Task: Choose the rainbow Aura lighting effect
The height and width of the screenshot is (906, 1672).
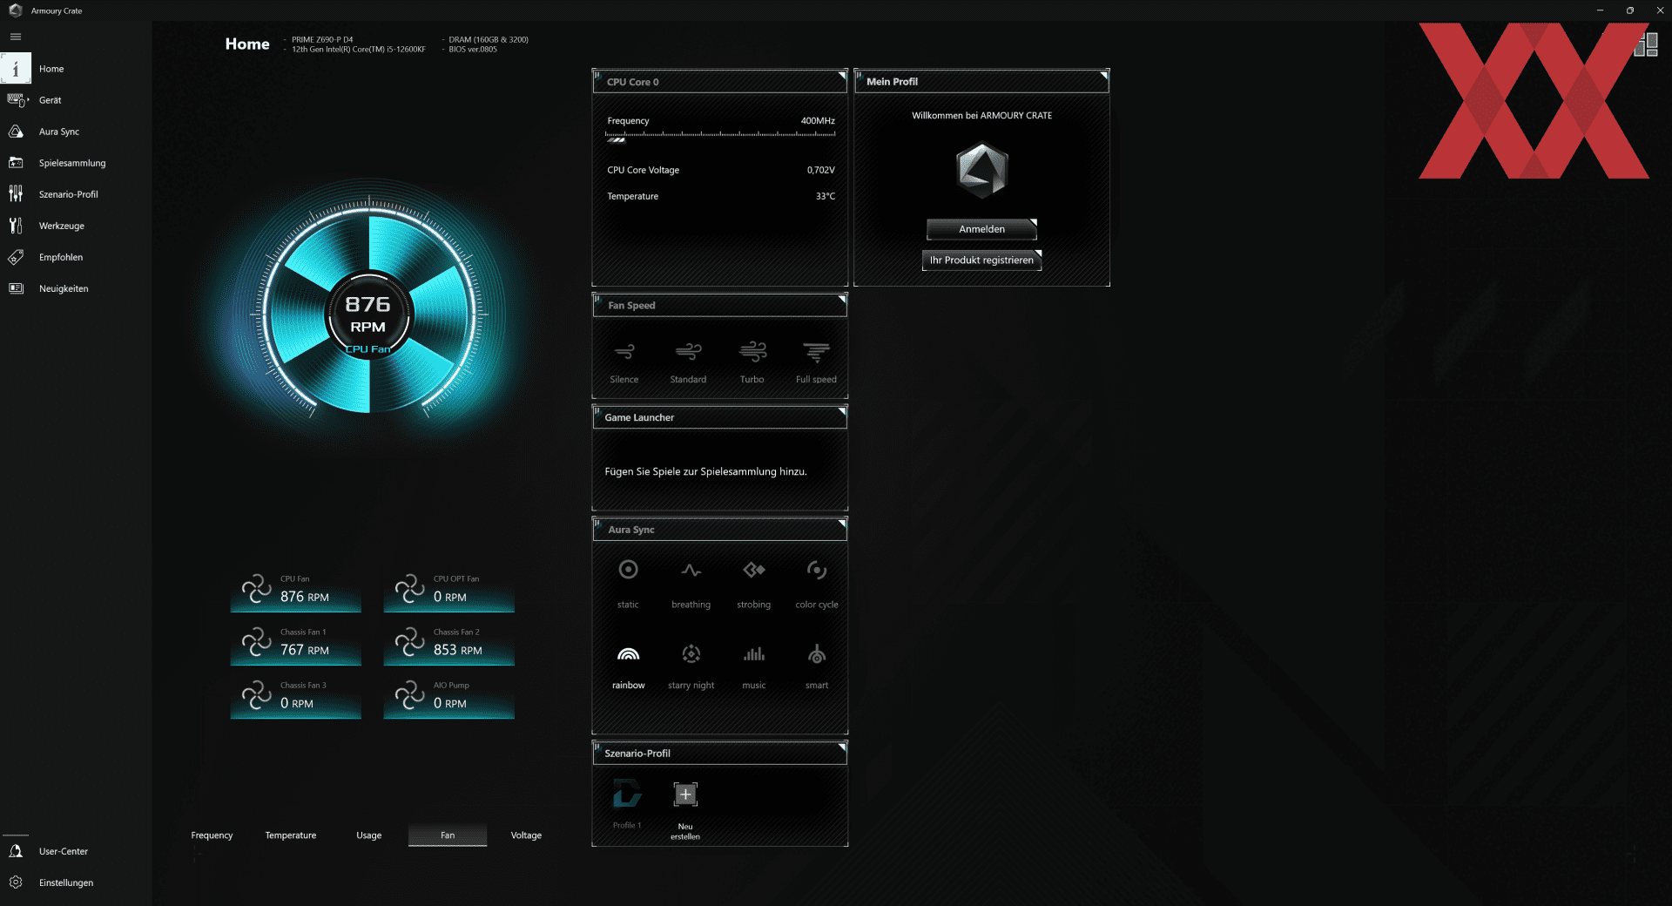Action: [628, 666]
